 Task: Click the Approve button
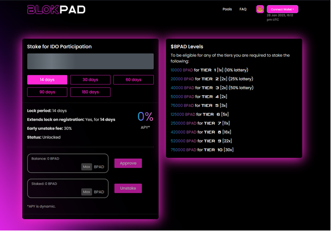(x=128, y=163)
